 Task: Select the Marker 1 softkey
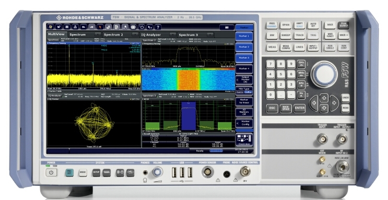coord(244,36)
